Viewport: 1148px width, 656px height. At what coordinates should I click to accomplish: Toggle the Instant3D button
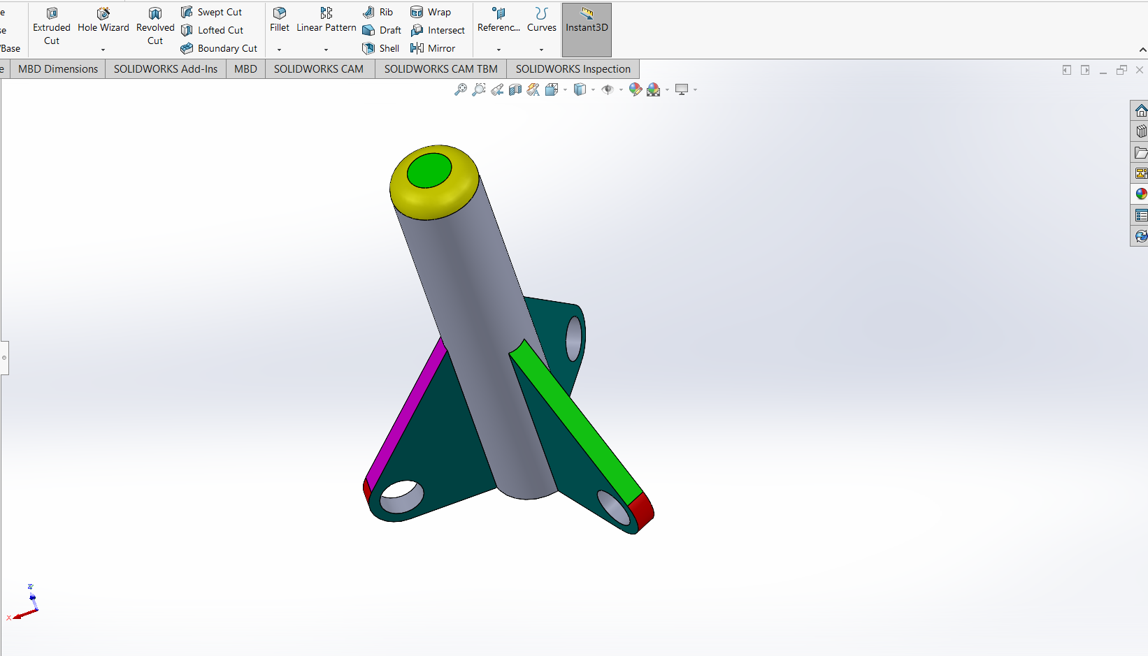(x=587, y=29)
